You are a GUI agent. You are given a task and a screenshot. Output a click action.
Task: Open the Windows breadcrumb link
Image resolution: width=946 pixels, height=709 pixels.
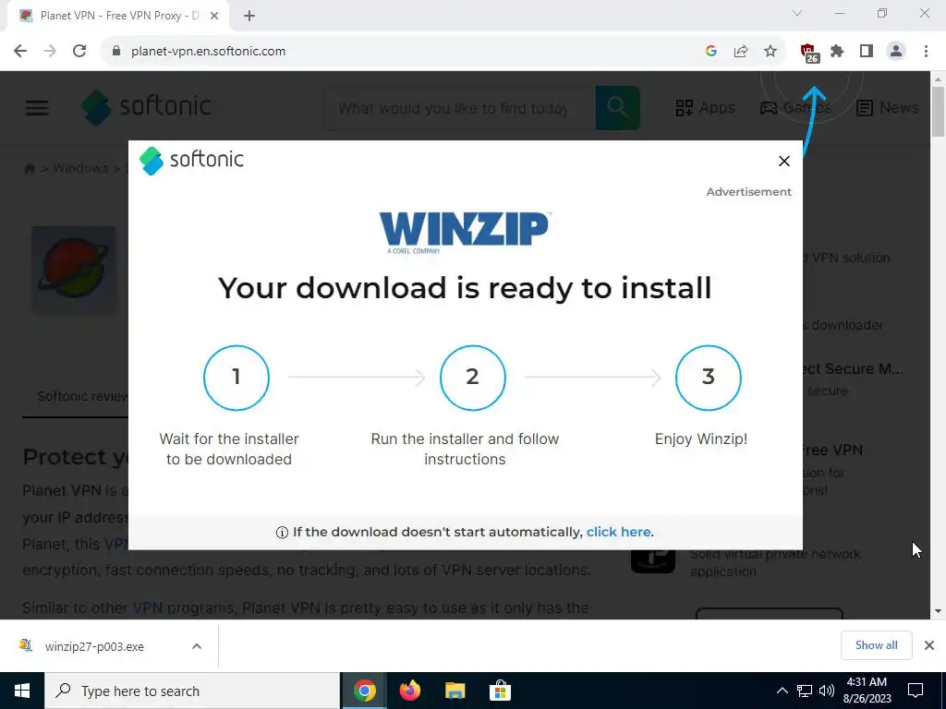click(x=80, y=168)
